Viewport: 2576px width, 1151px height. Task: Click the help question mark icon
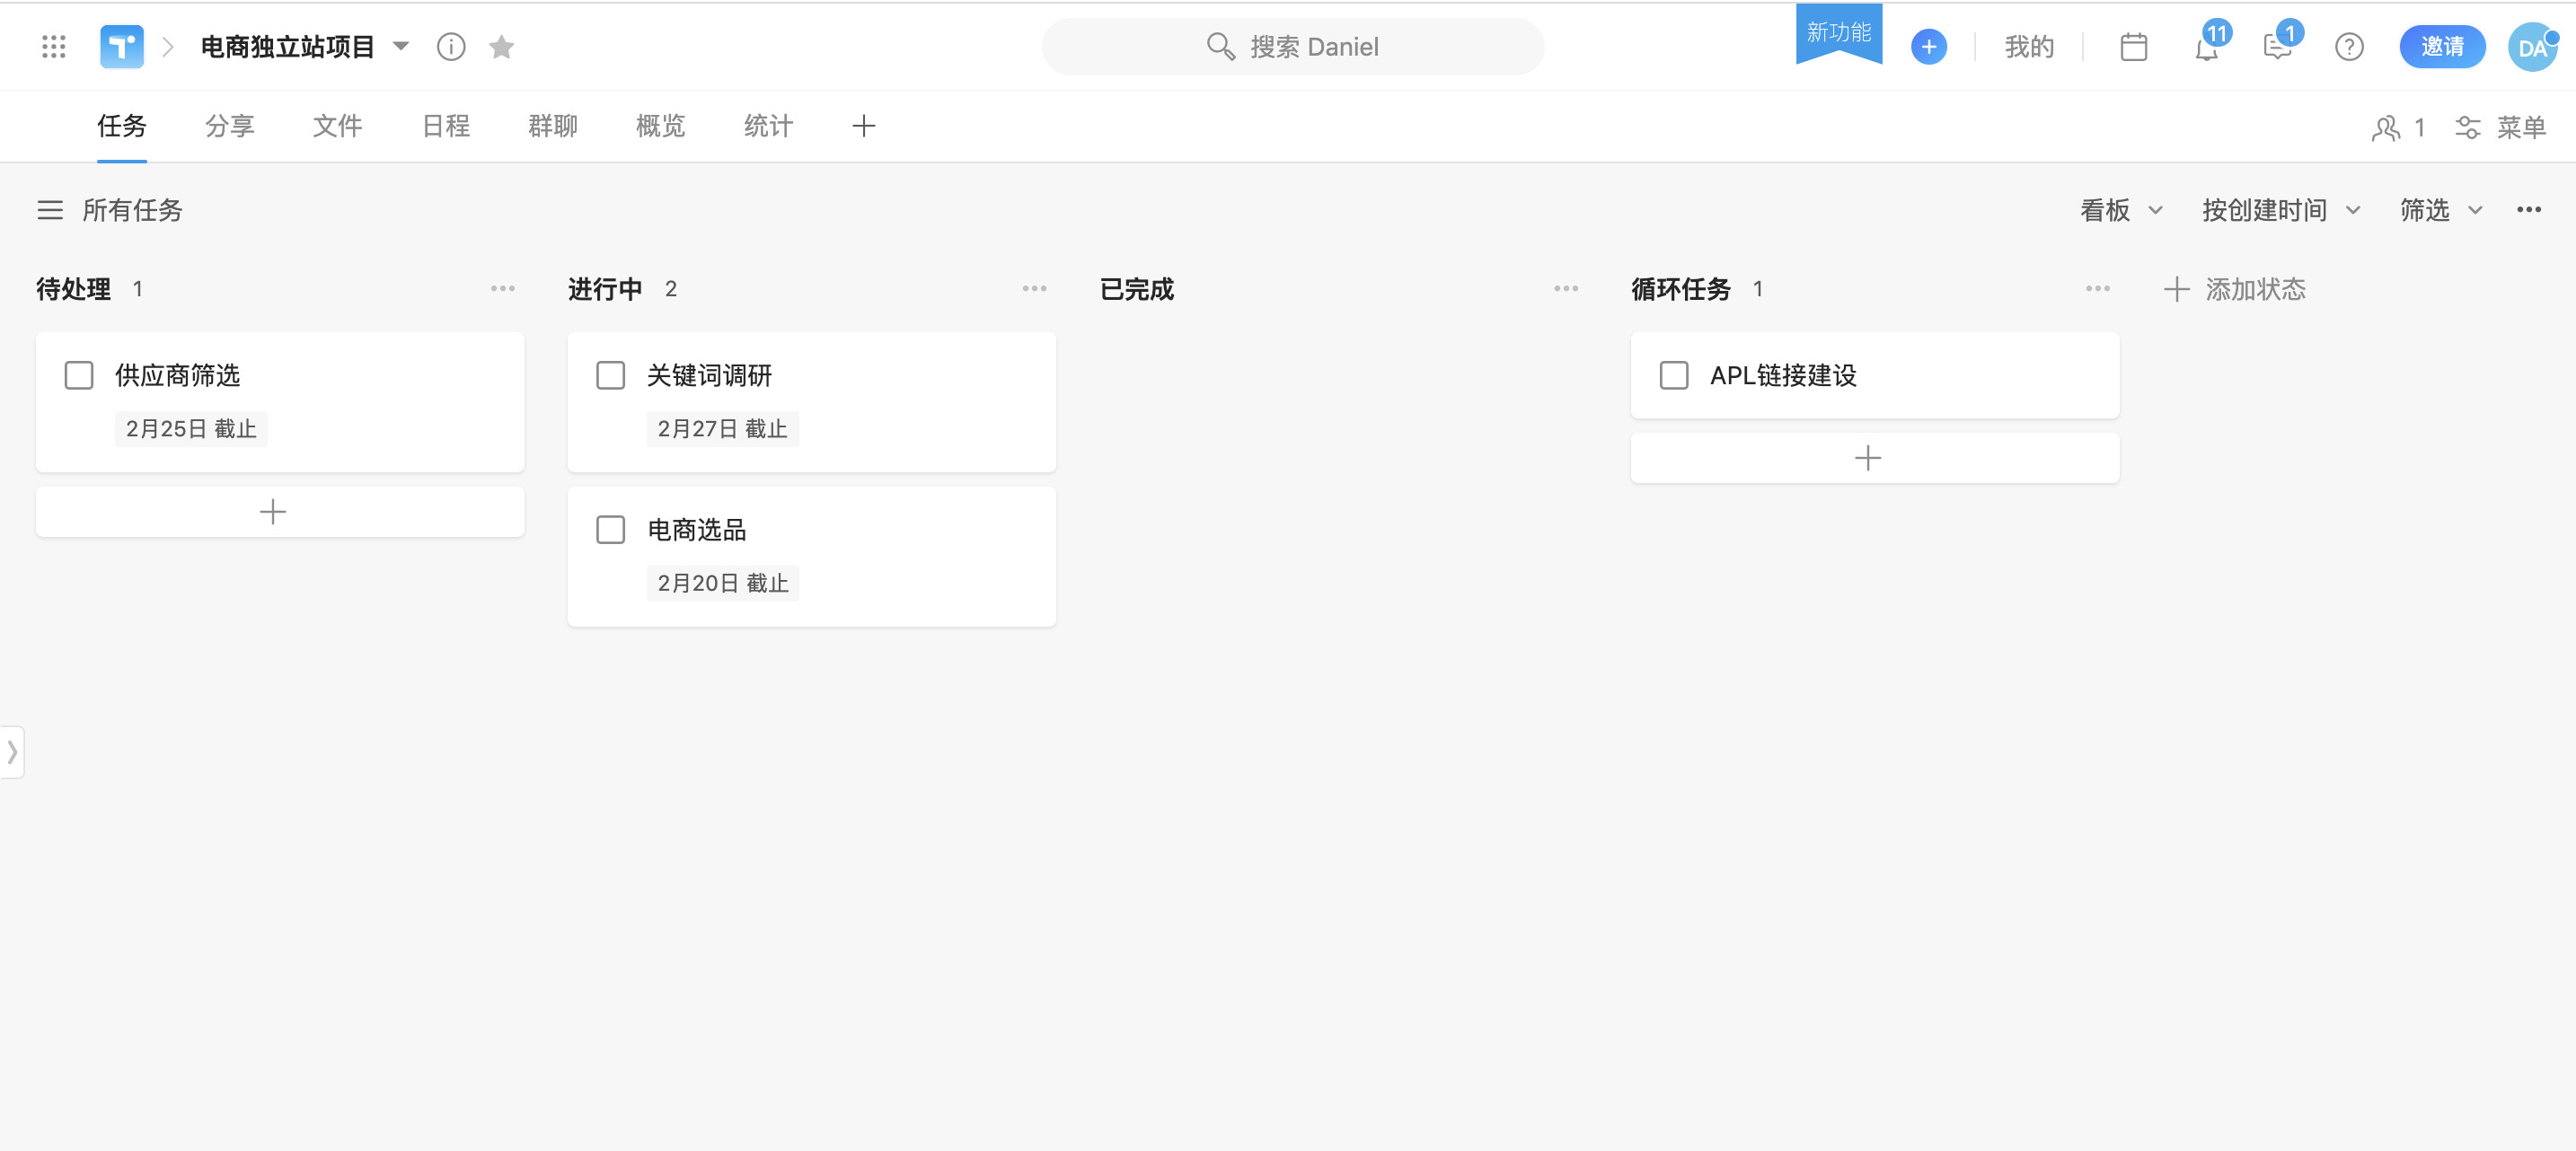2350,46
